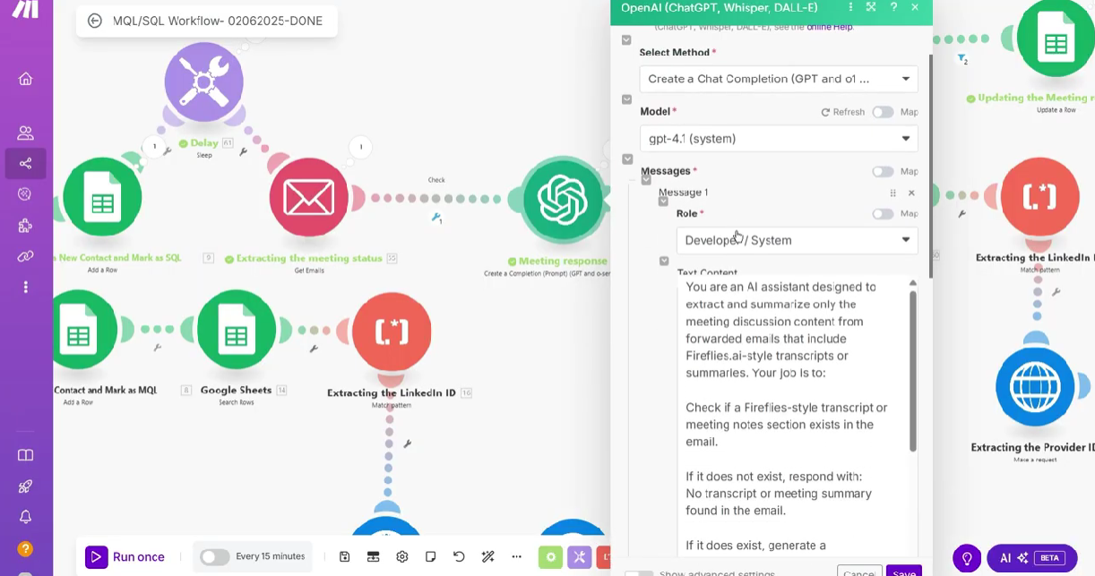The height and width of the screenshot is (576, 1095).
Task: Click the Undo arrow in bottom toolbar
Action: tap(460, 556)
